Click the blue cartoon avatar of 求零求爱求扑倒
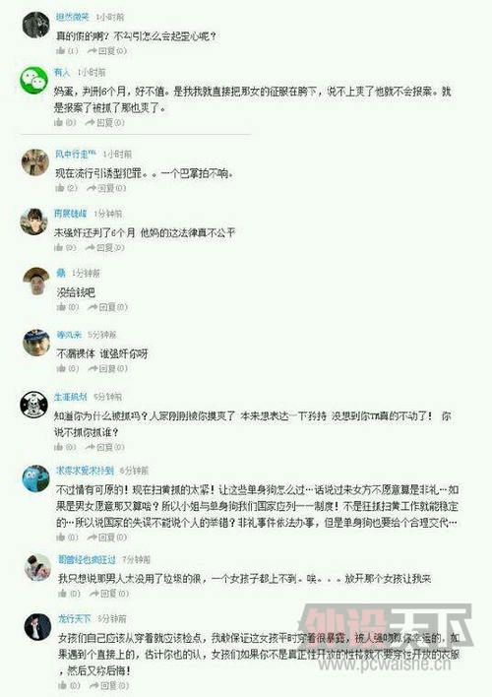The height and width of the screenshot is (697, 492). click(x=36, y=478)
